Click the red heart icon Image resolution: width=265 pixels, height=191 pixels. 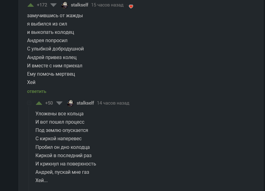[131, 6]
